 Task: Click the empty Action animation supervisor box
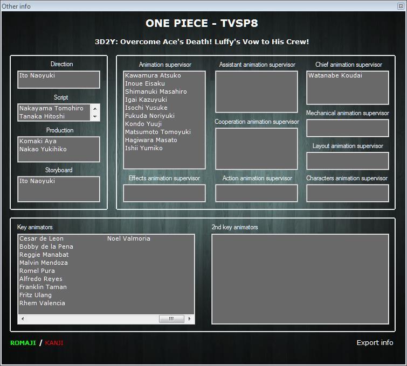click(x=257, y=193)
